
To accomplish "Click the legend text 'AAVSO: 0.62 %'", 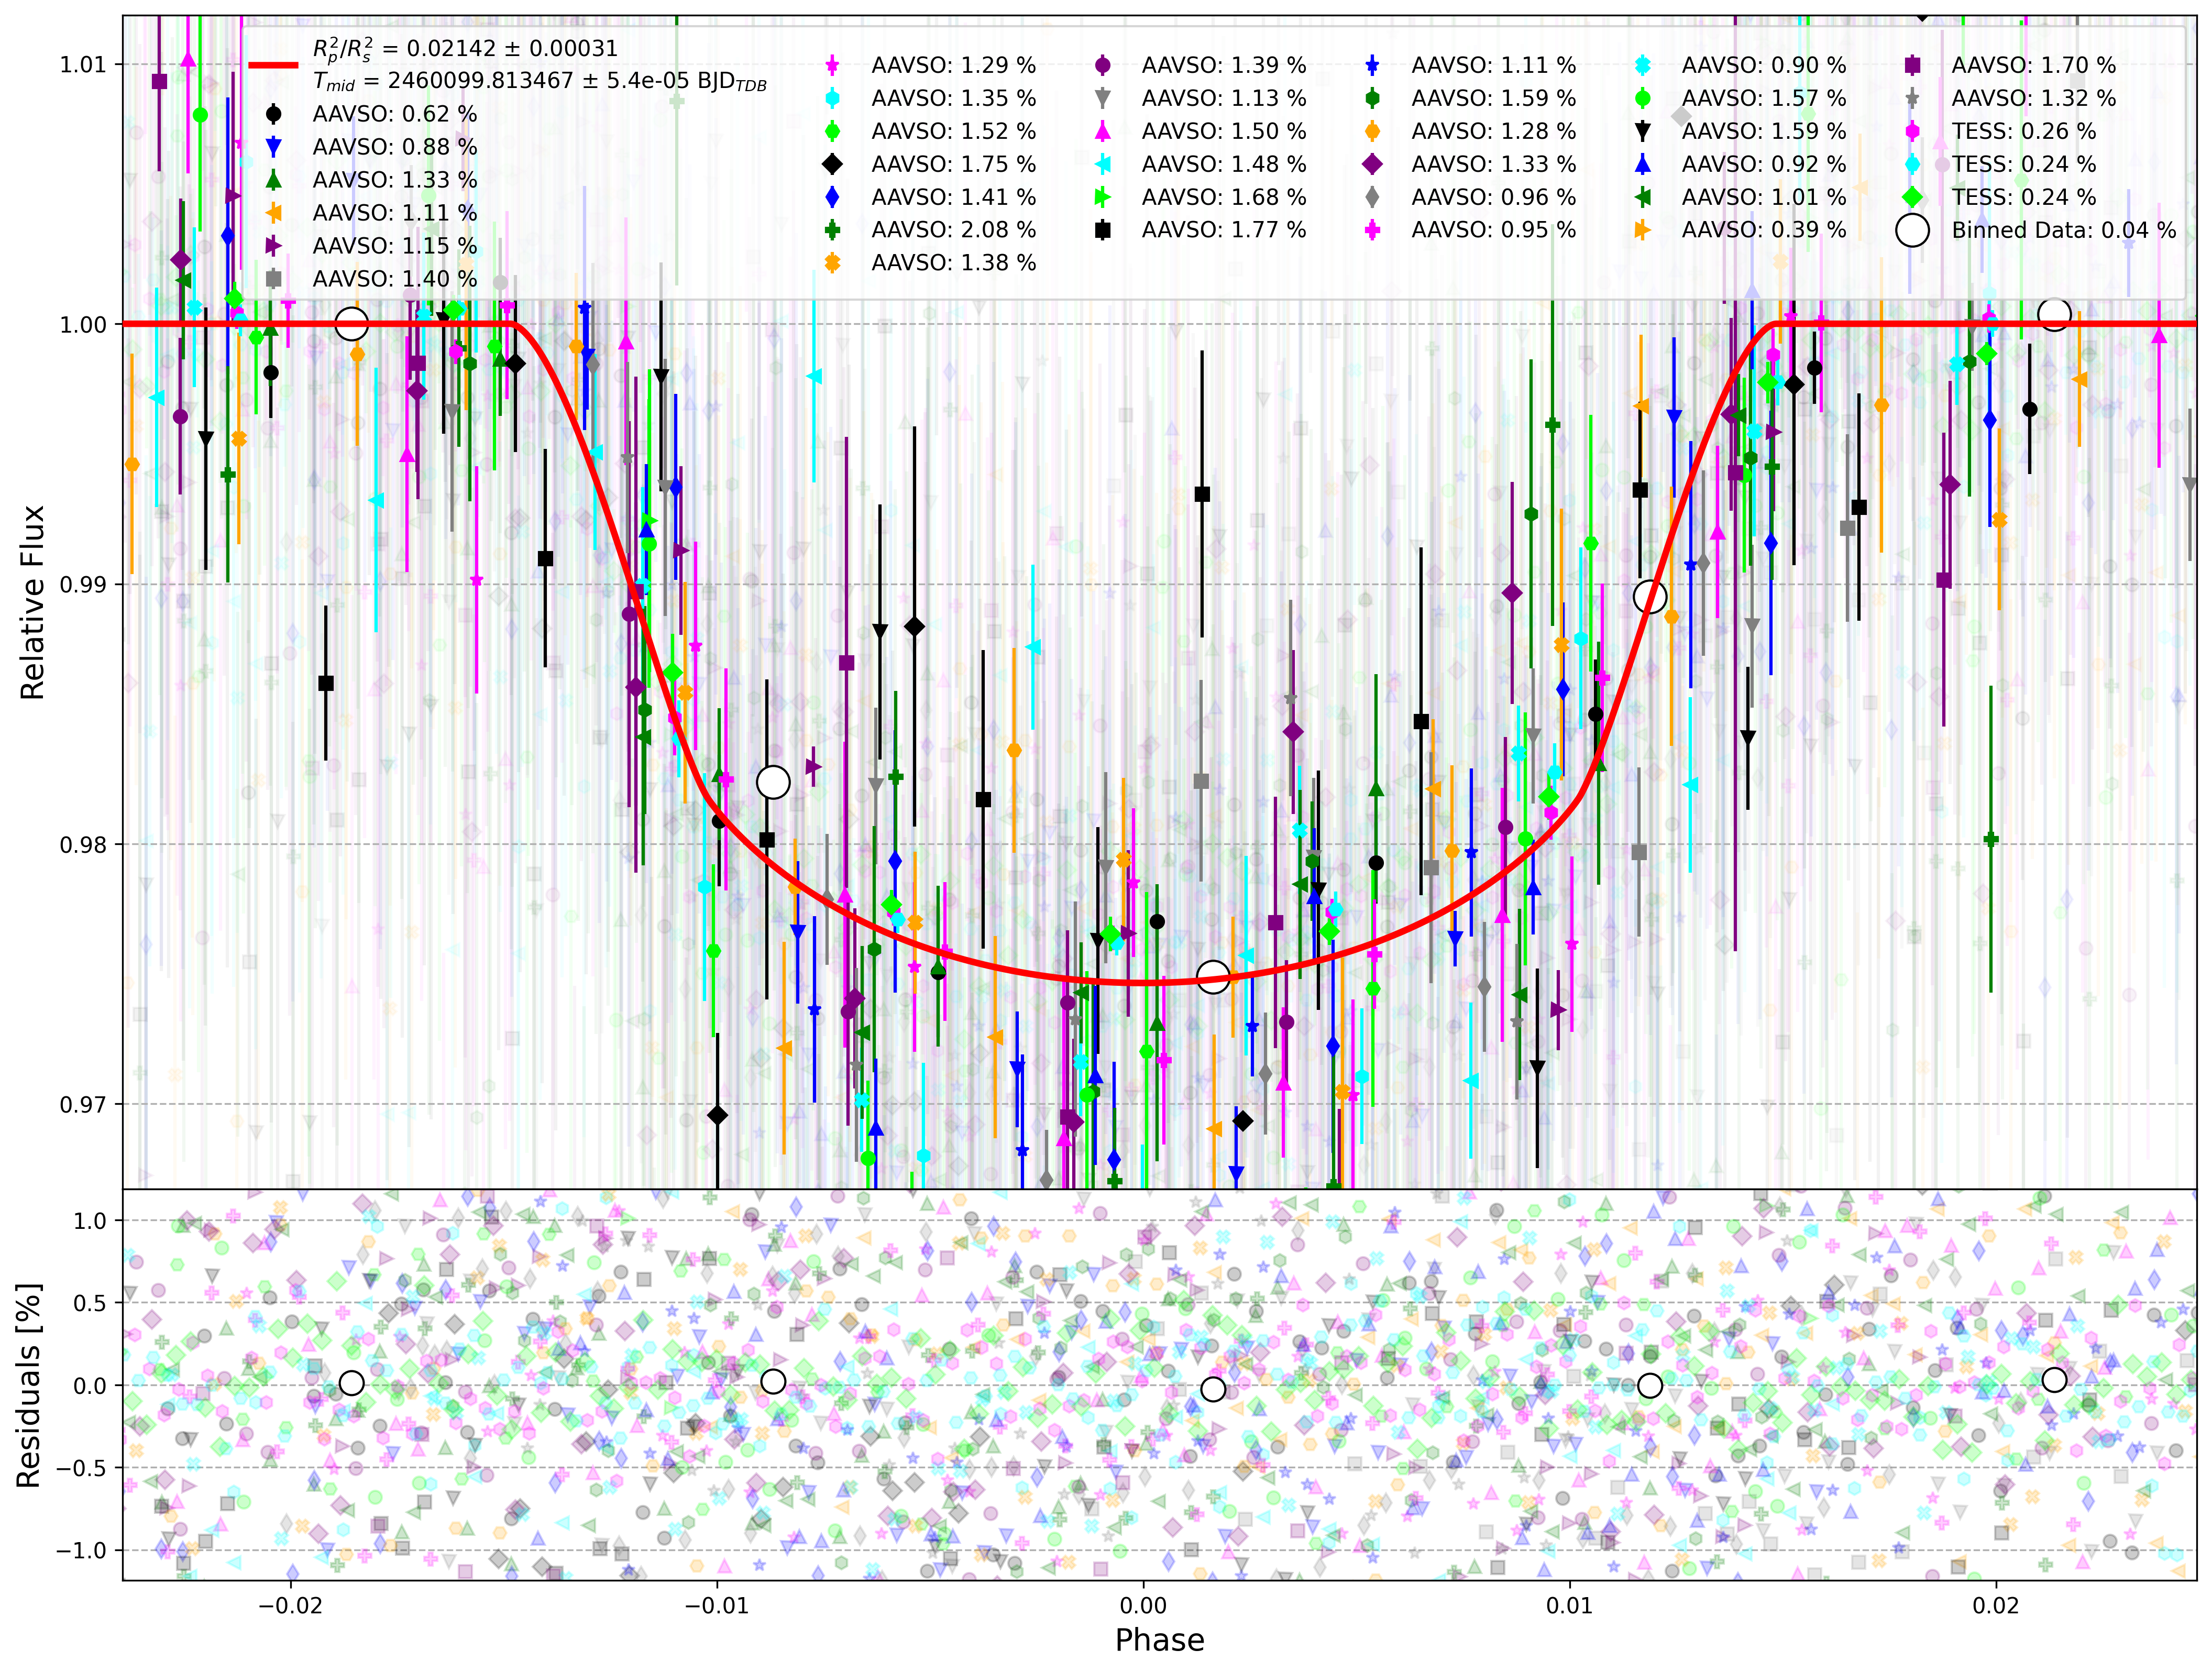I will coord(394,114).
